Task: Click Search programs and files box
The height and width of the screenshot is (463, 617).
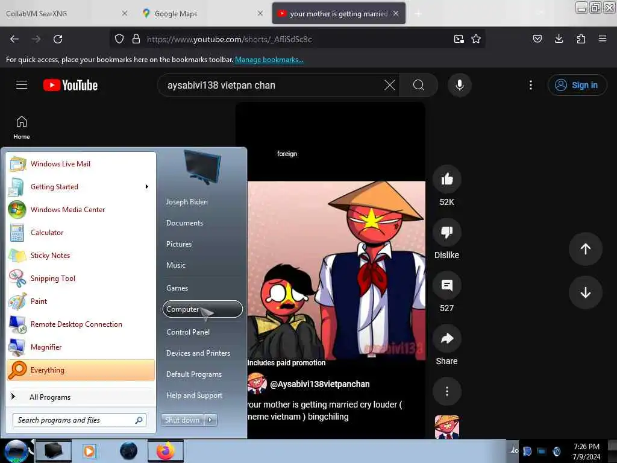Action: [80, 420]
